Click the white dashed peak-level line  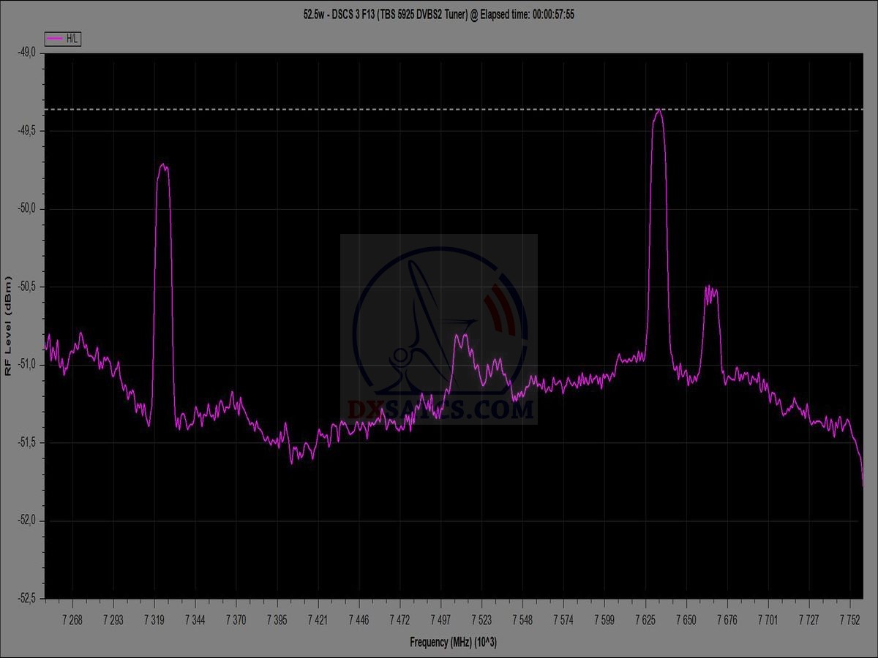pos(366,109)
